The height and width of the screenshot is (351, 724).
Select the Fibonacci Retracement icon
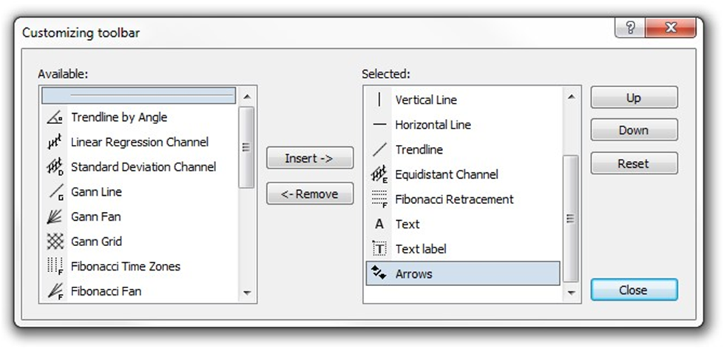(379, 200)
